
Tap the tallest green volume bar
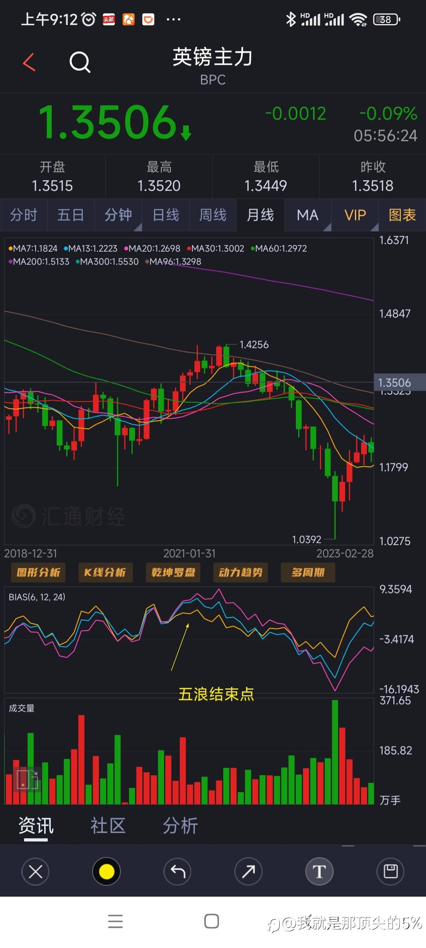(x=335, y=752)
